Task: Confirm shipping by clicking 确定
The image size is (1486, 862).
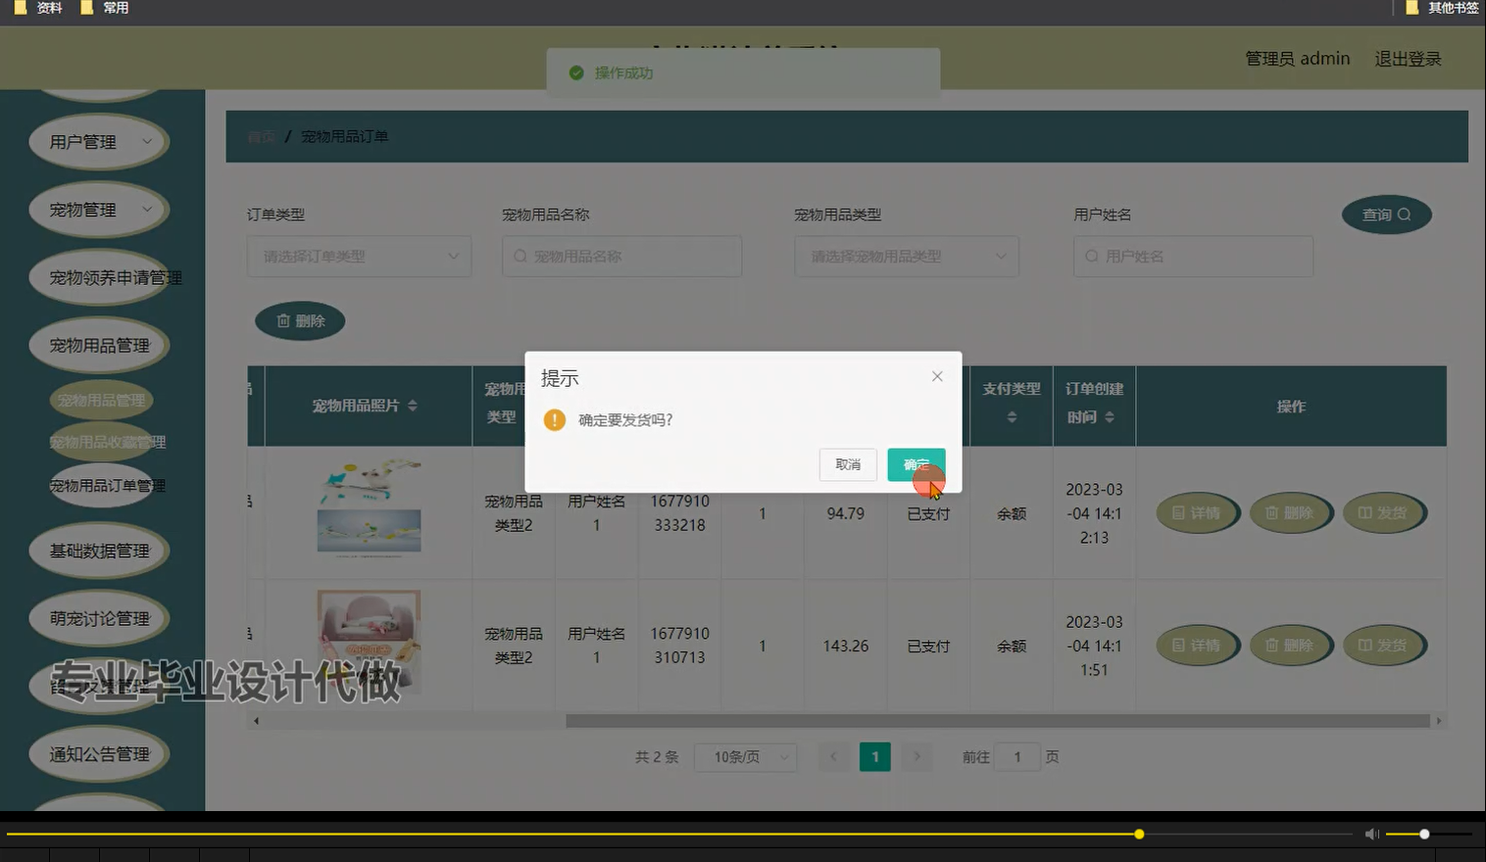Action: (x=916, y=464)
